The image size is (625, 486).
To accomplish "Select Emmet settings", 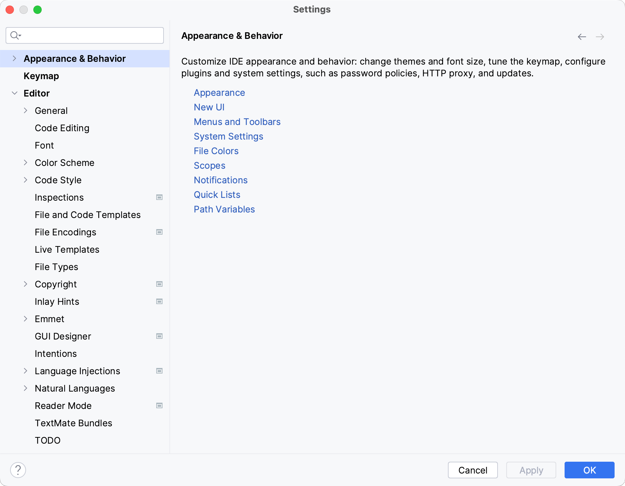I will 85,319.
